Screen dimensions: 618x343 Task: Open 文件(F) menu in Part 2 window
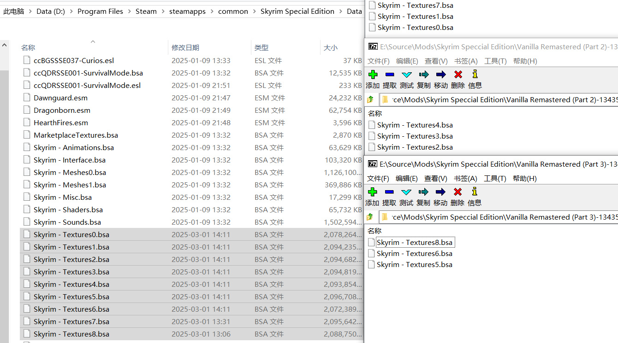point(379,61)
